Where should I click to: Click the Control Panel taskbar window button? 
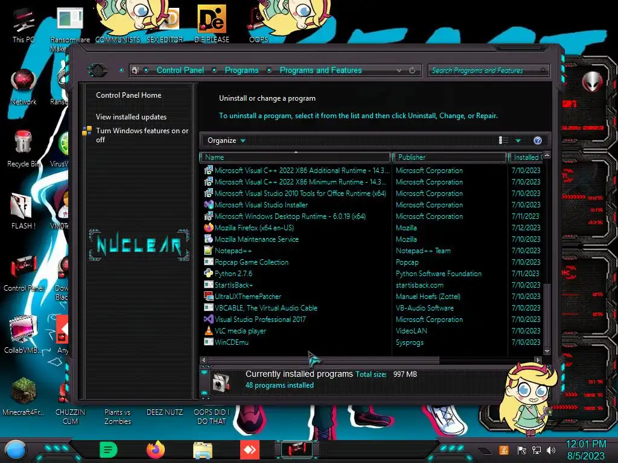point(297,450)
